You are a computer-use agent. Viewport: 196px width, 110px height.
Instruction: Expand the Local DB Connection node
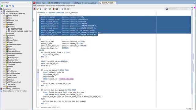pos(1,11)
